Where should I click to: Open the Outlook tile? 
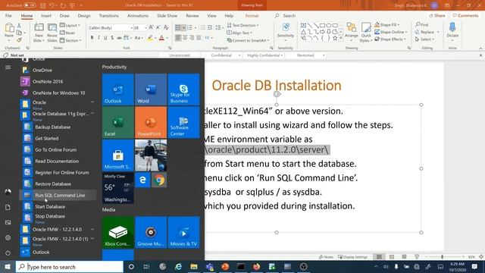118,89
